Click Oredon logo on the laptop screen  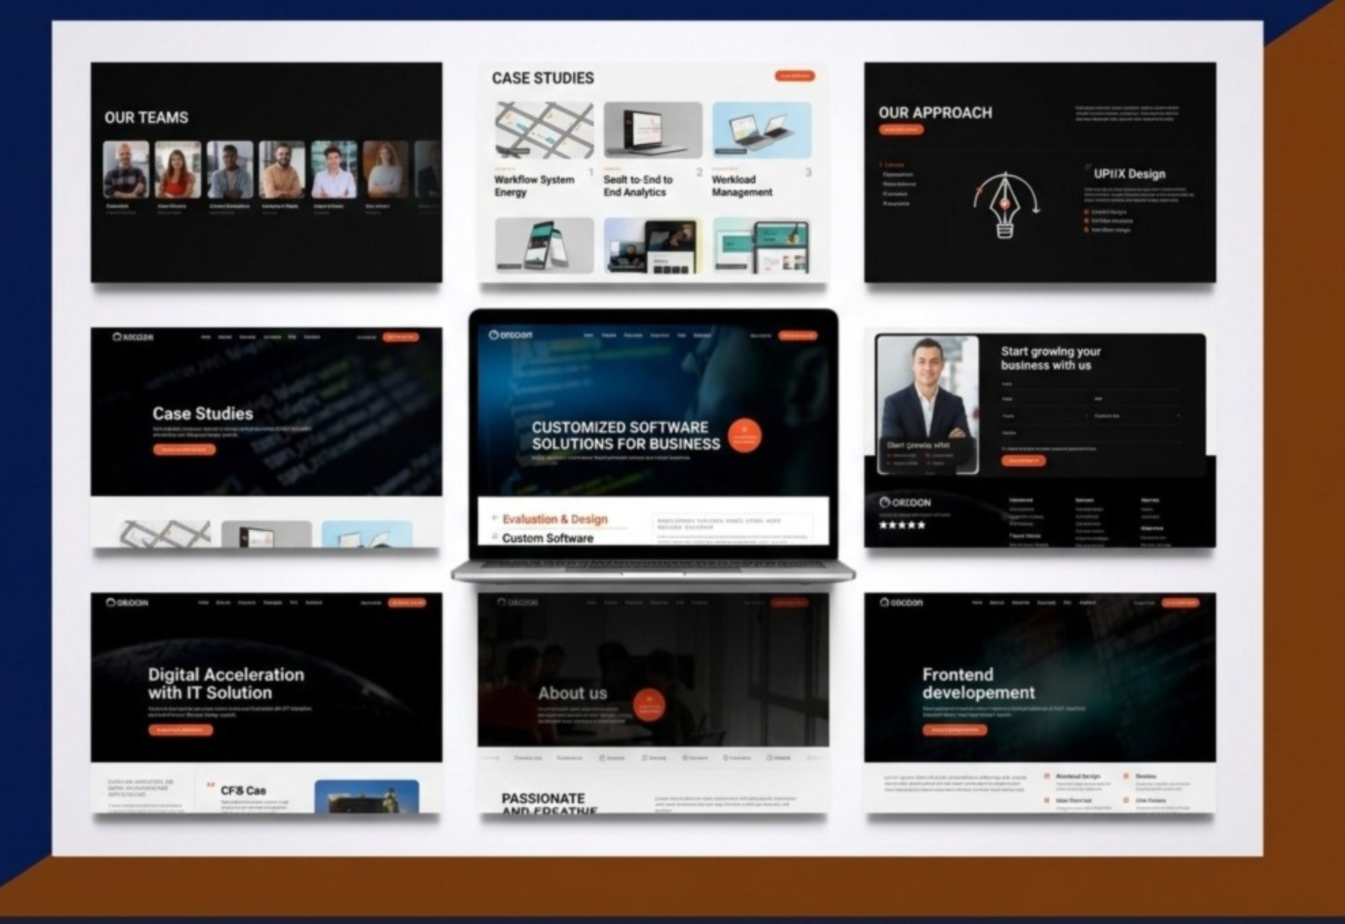[510, 334]
